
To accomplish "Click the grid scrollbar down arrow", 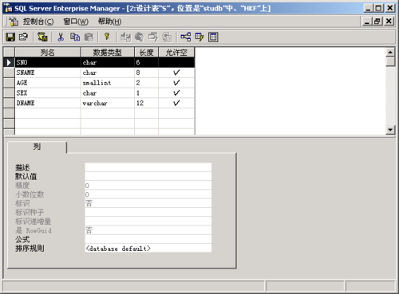I will coord(390,130).
